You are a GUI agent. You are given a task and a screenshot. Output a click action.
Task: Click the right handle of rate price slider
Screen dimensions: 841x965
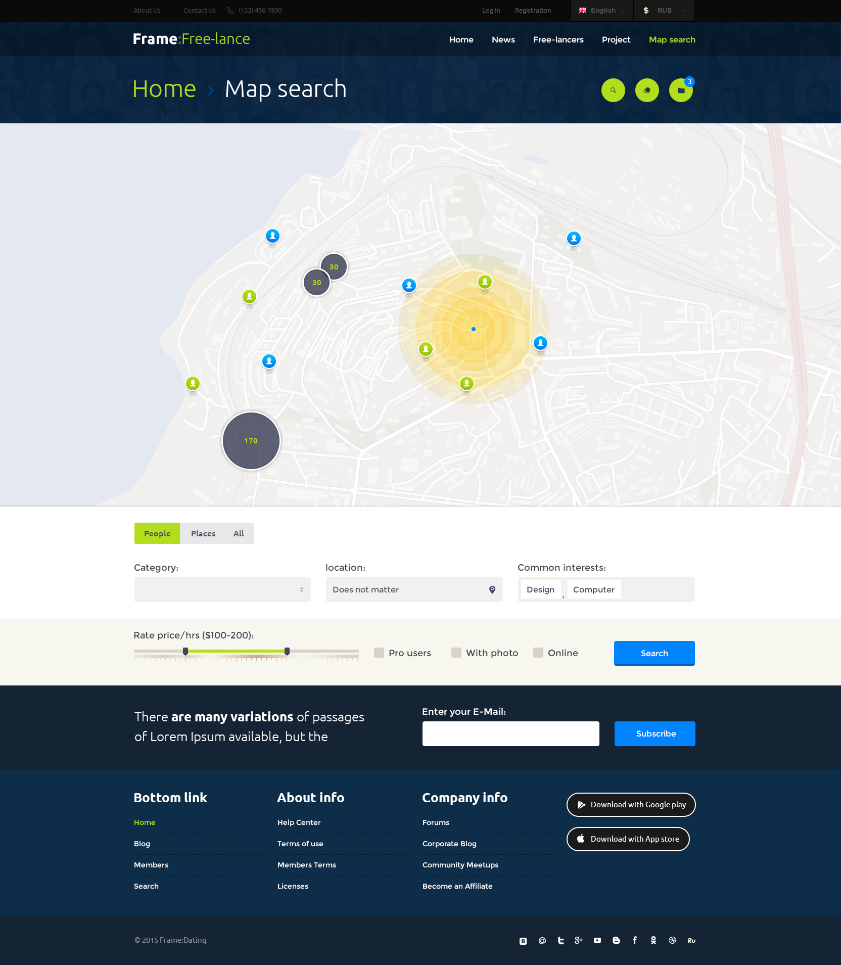click(287, 651)
